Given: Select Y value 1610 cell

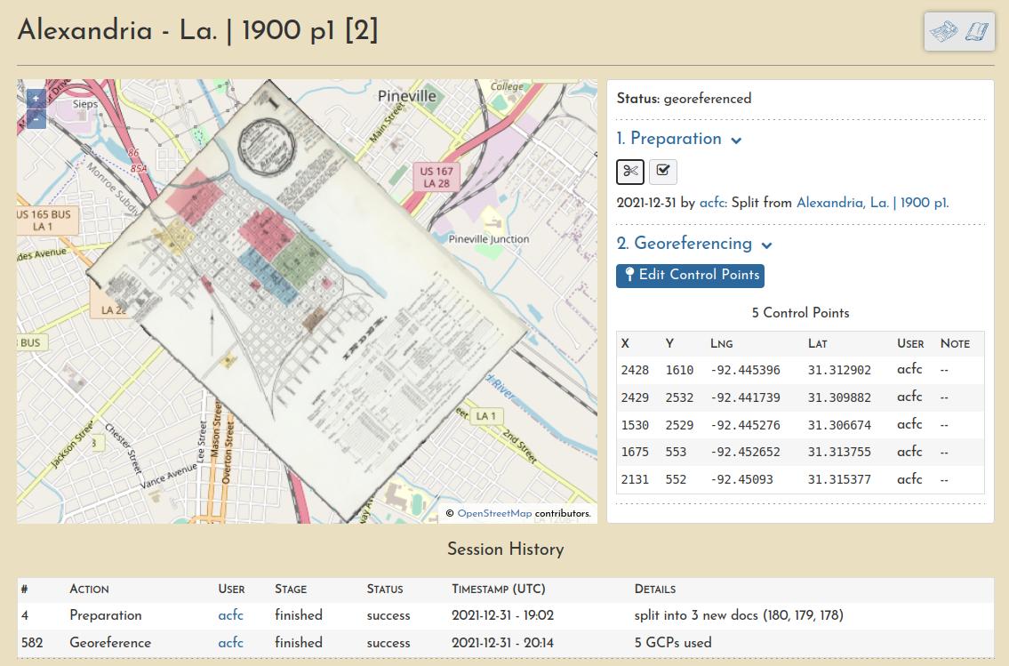Looking at the screenshot, I should tap(679, 370).
